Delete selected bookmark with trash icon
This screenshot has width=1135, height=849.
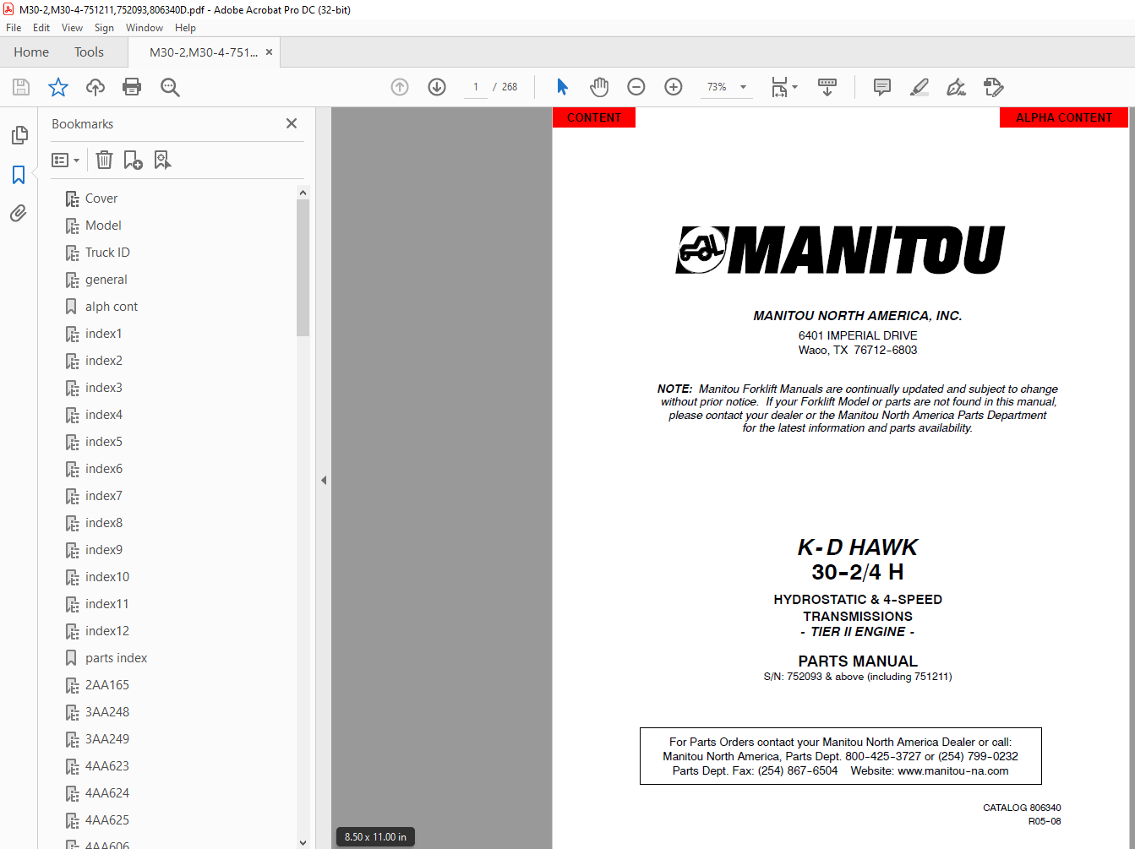[104, 160]
